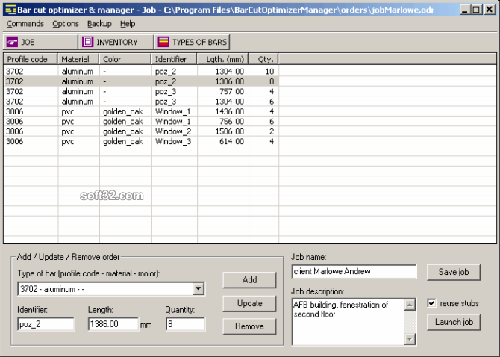This screenshot has width=500, height=357.
Task: Select row with length 1304.00 qty 10
Action: point(141,71)
